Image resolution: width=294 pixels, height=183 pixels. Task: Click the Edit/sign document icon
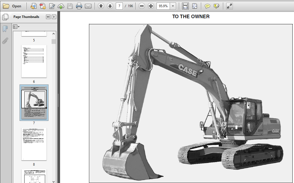(x=52, y=6)
